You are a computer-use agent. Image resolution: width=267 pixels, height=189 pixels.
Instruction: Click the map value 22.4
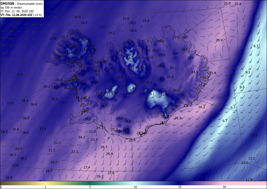pos(87,98)
